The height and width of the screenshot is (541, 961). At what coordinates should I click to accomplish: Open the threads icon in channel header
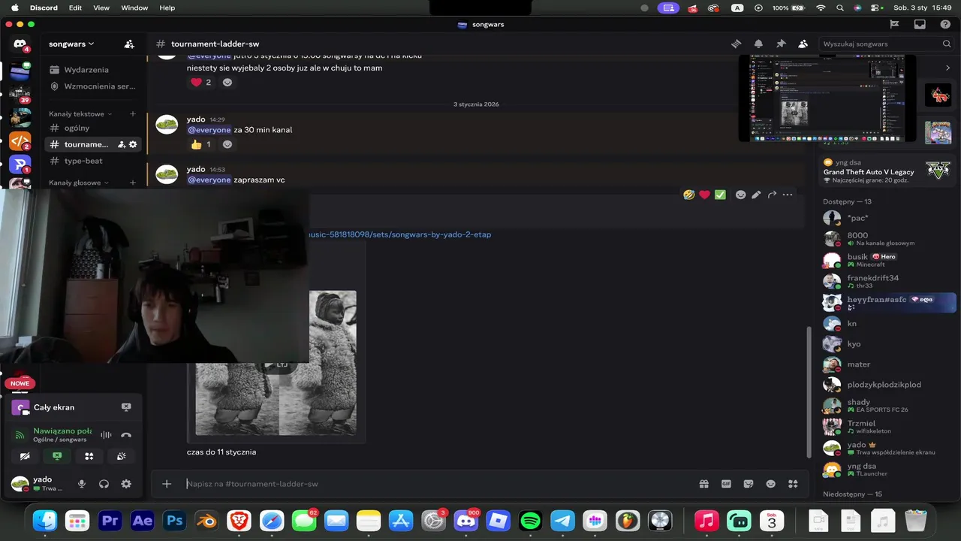click(x=736, y=44)
